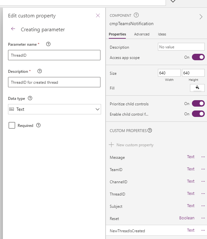The width and height of the screenshot is (207, 239).
Task: Toggle Access app scope off
Action: (x=198, y=57)
